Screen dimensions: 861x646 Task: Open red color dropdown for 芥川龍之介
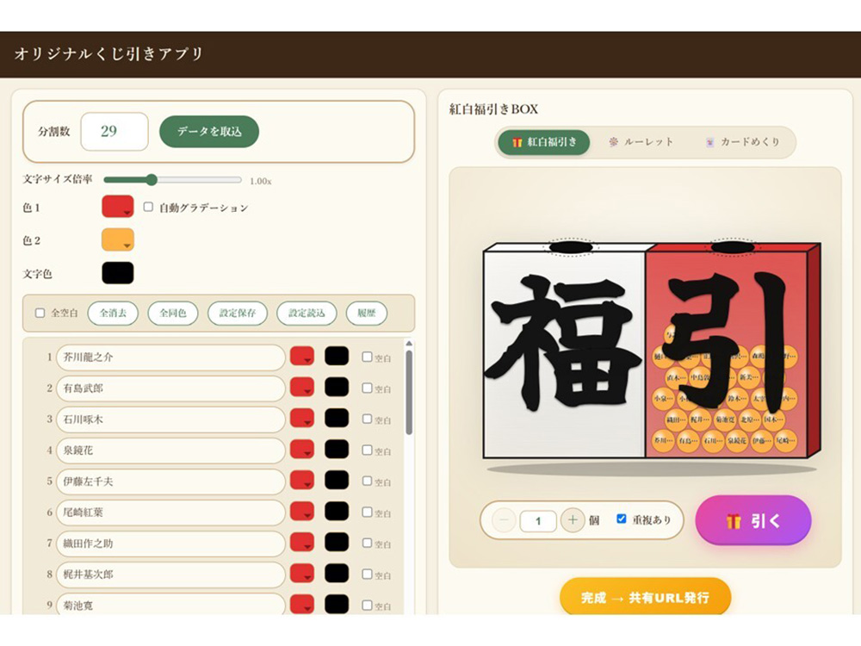(302, 356)
